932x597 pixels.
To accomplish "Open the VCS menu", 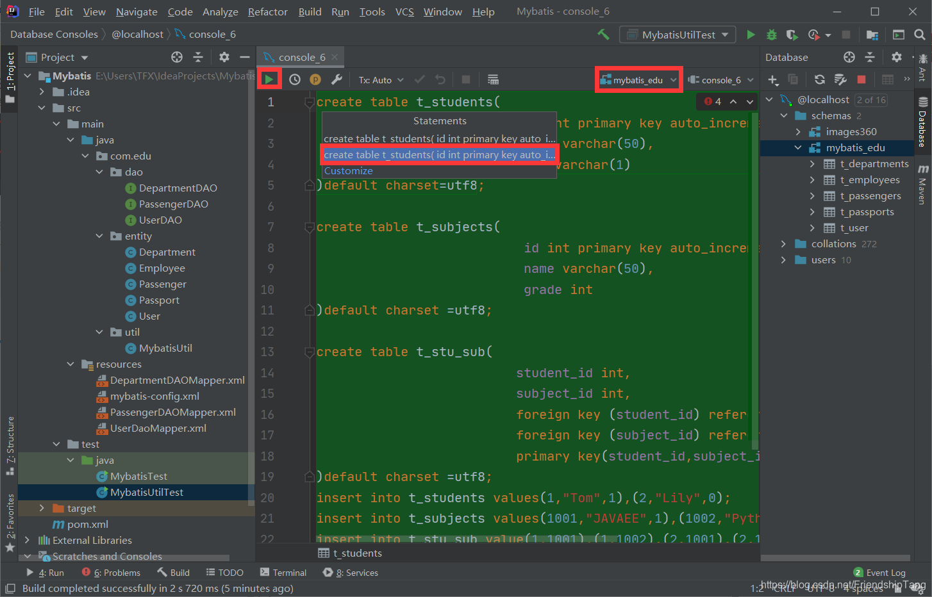I will tap(404, 12).
